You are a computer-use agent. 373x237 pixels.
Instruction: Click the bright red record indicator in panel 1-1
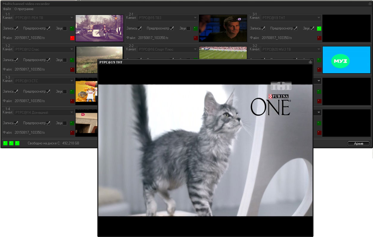72,38
